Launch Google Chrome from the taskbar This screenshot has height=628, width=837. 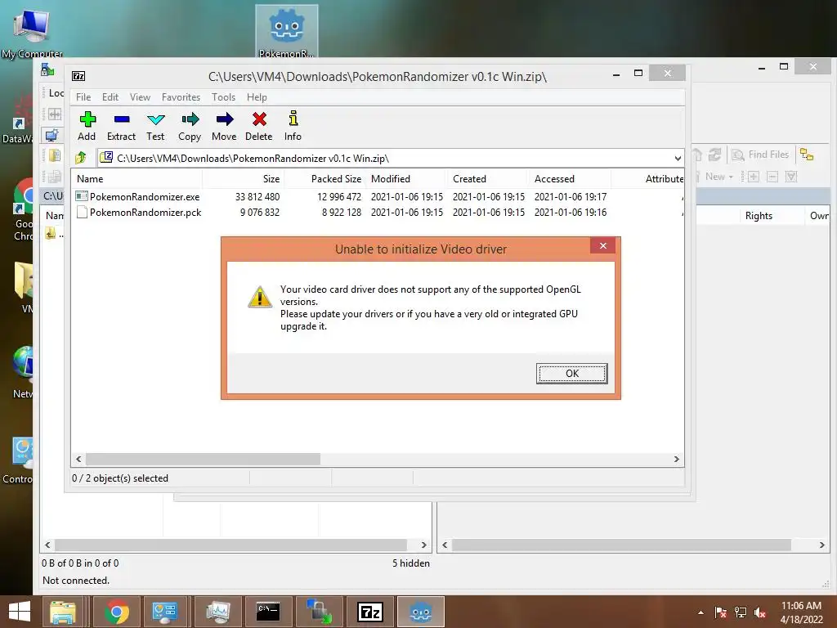(x=116, y=612)
